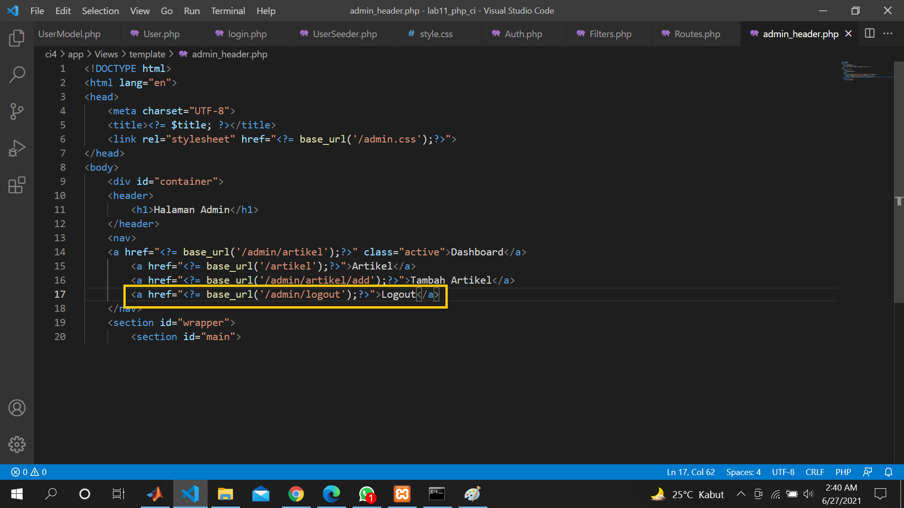
Task: Open the Manage settings gear
Action: point(17,444)
